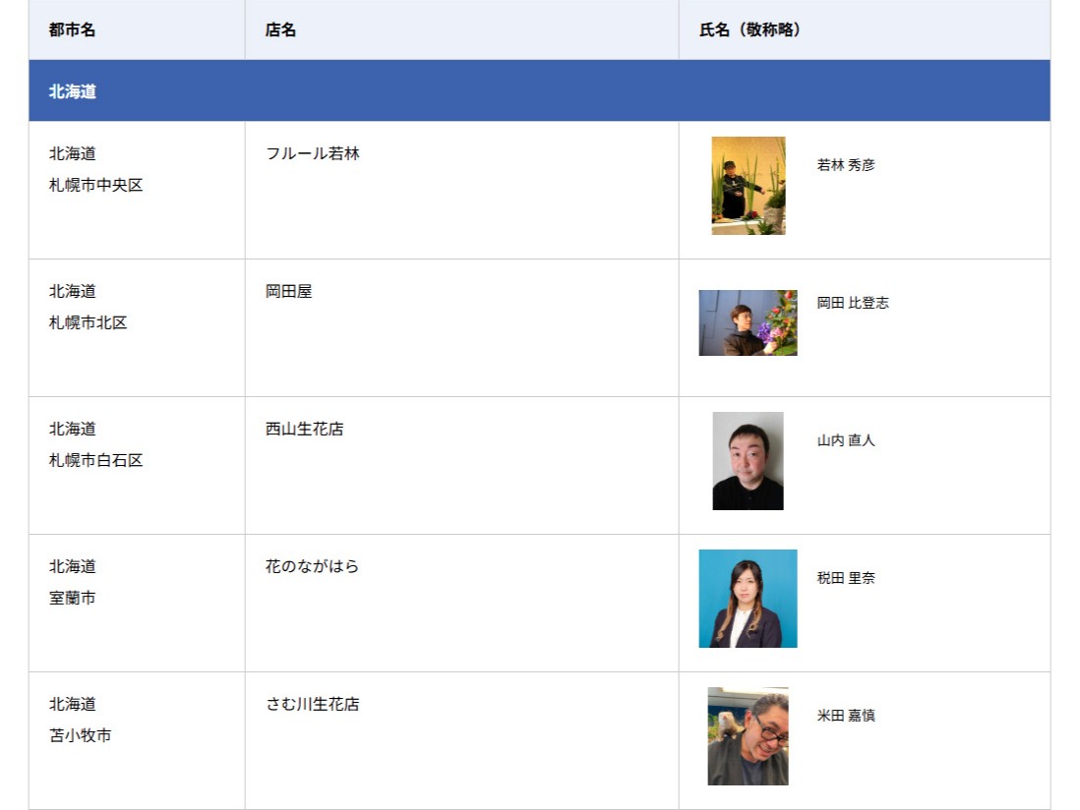Open the photo in the さむ川生花店 row
Viewport: 1080px width, 810px height.
click(748, 736)
